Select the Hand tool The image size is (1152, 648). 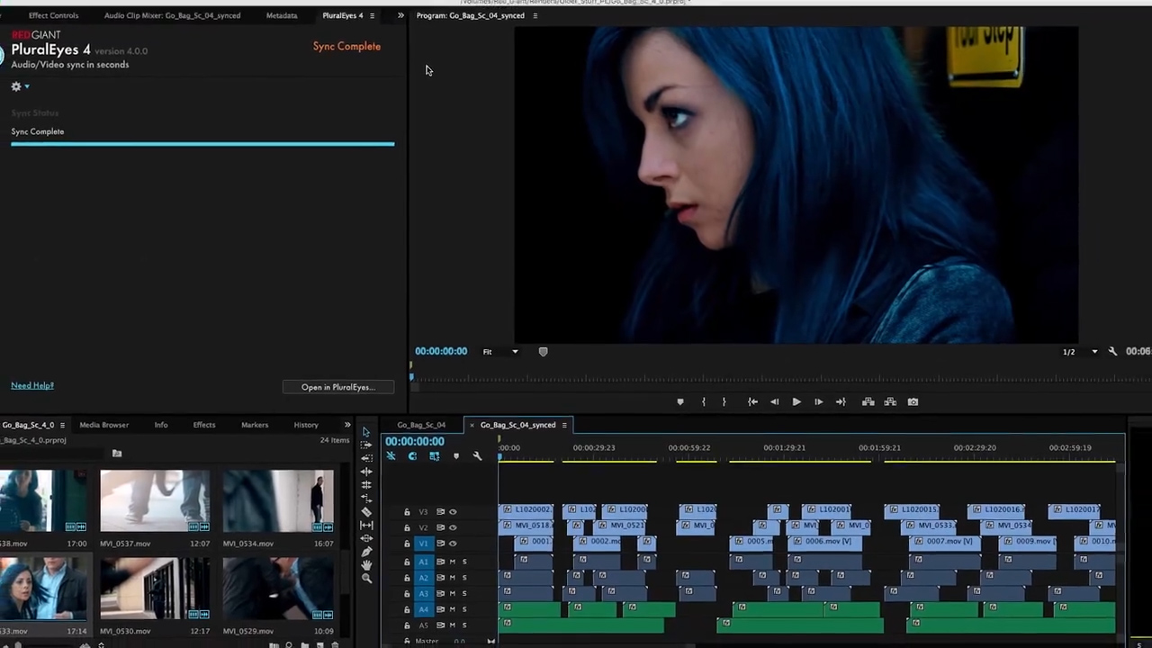click(x=366, y=565)
